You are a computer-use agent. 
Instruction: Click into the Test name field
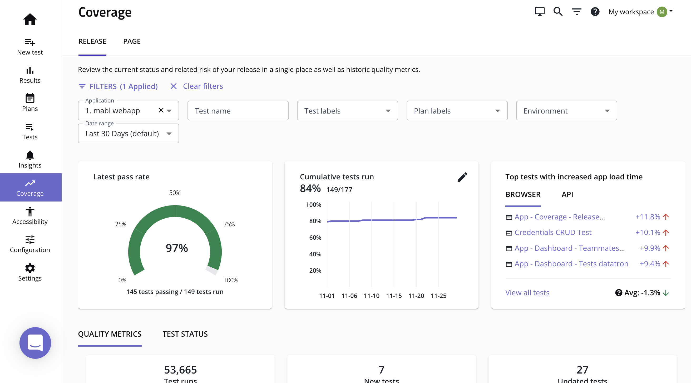pos(238,111)
